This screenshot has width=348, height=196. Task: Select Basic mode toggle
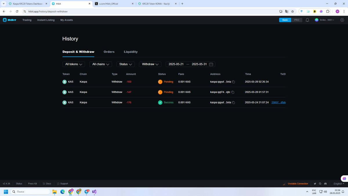click(x=285, y=20)
